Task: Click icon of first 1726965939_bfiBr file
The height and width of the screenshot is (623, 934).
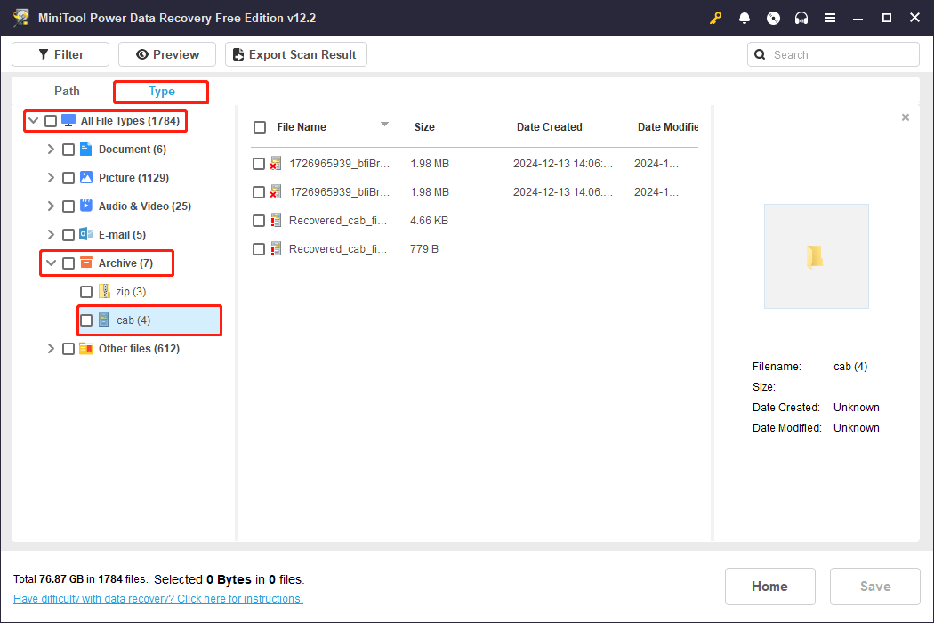Action: (x=275, y=163)
